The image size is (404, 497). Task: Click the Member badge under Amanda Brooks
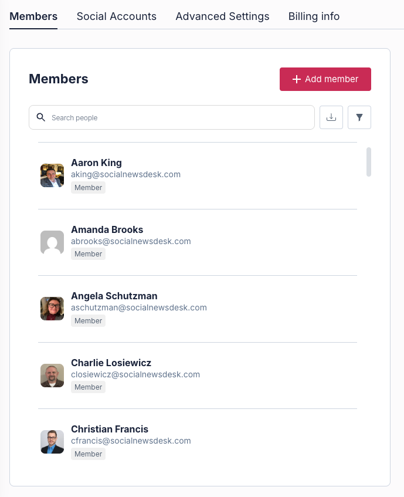coord(89,254)
